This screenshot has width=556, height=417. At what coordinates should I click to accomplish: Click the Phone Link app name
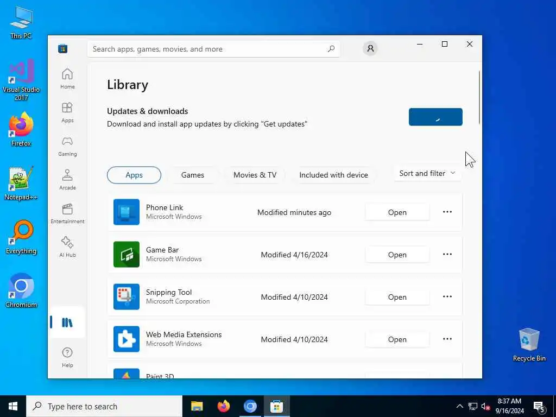tap(165, 207)
